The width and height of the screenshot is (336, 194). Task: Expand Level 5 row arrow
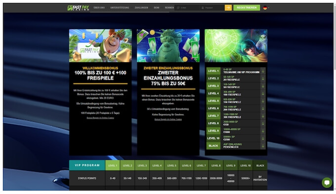263,101
